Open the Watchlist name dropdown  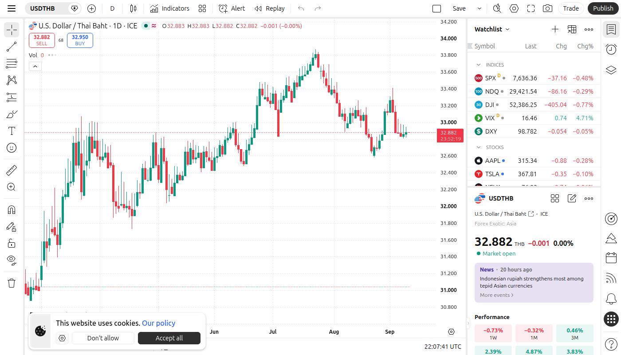pos(492,29)
